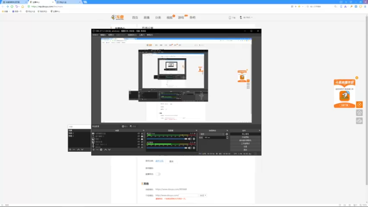Click the browser forward arrow
Viewport: 368px width, 207px height.
tap(7, 6)
